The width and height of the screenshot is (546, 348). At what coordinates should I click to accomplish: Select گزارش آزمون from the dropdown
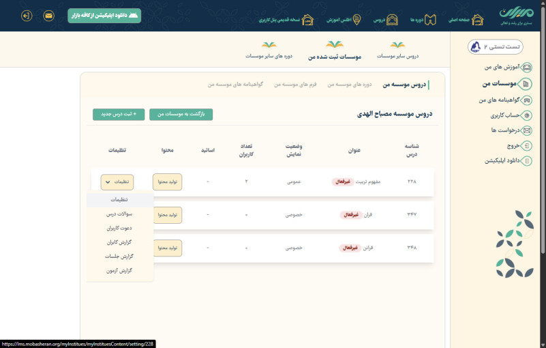click(120, 270)
